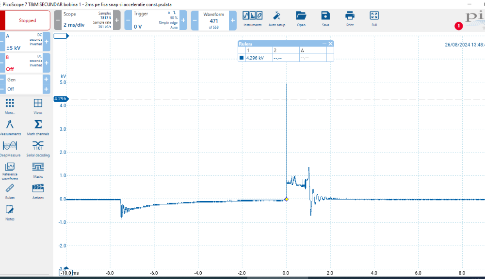Open the Math channels tool
The image size is (485, 279).
point(38,127)
